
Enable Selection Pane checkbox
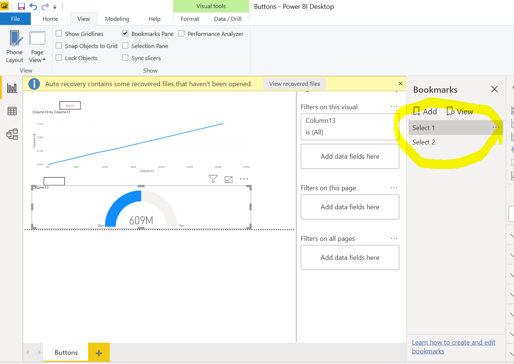125,46
